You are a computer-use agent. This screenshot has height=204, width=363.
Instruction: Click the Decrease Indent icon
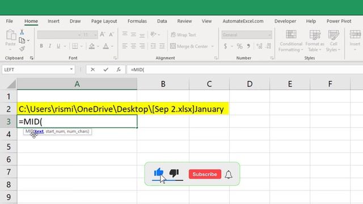(x=153, y=46)
